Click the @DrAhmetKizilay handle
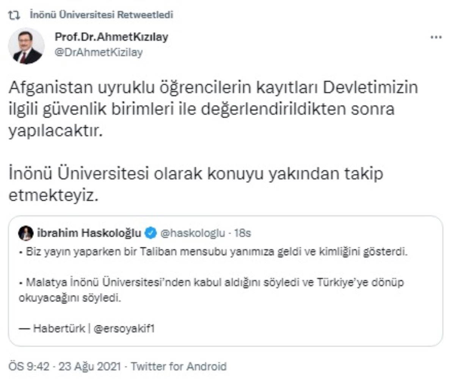The height and width of the screenshot is (382, 455). click(x=99, y=52)
